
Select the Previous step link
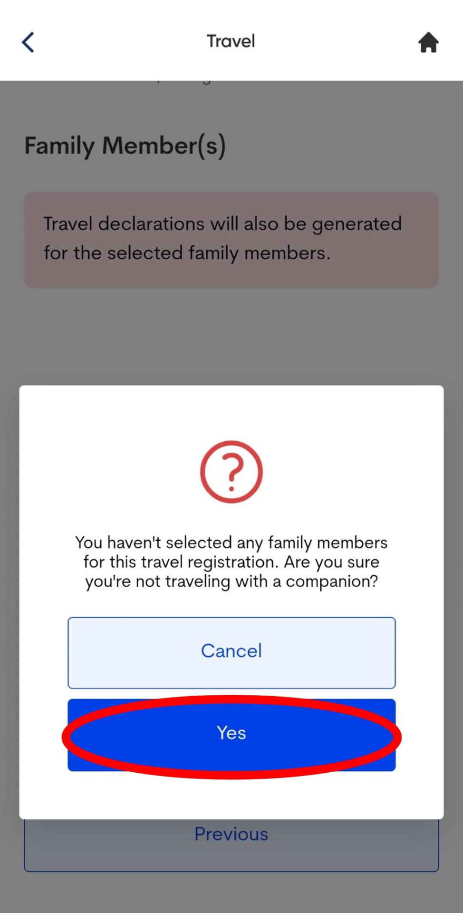(231, 845)
